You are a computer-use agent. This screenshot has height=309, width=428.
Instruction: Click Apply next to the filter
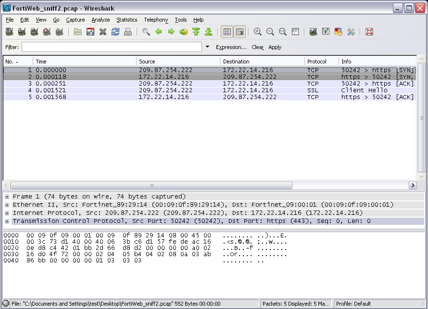point(275,47)
